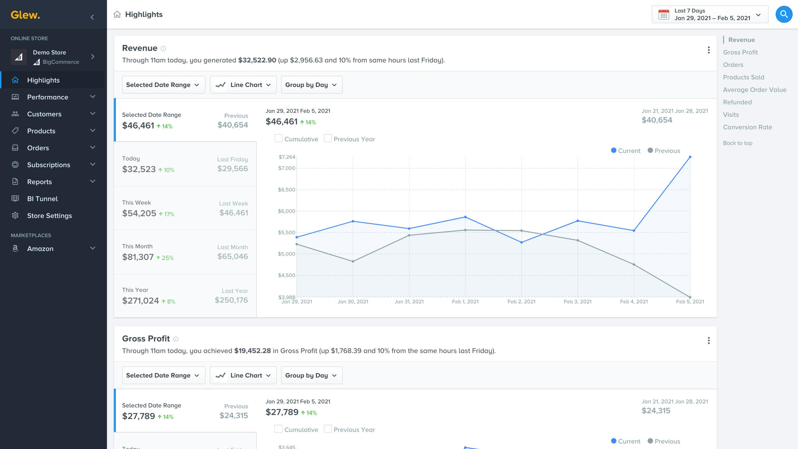Jump to Products Sold section
Viewport: 798px width, 449px height.
click(743, 77)
